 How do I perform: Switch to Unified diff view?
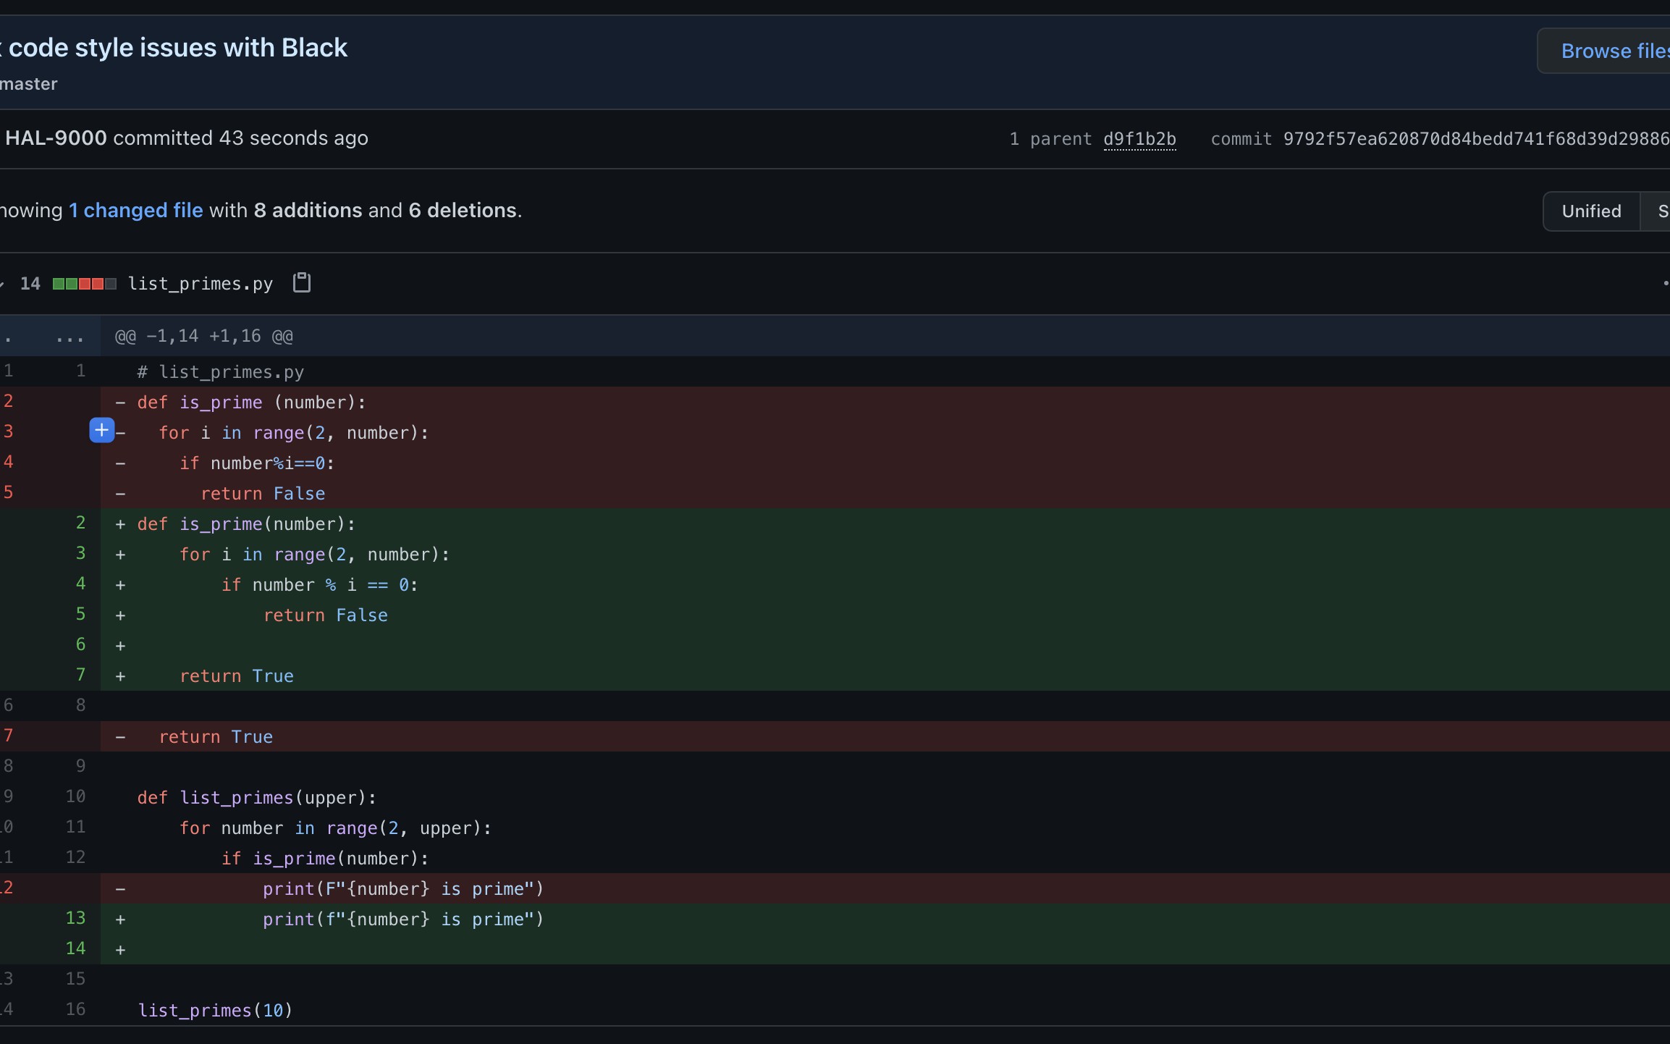pos(1590,211)
